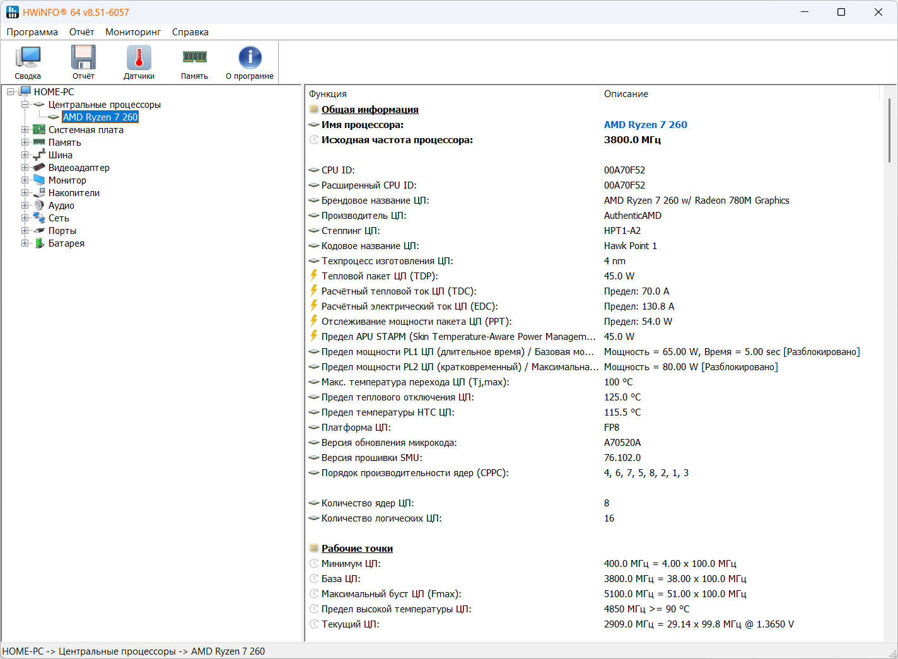Click the HWiNFO app icon in title bar

tap(13, 12)
